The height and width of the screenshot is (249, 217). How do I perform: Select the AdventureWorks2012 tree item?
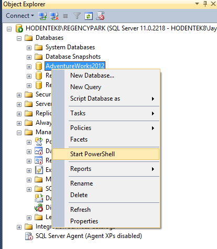pyautogui.click(x=75, y=66)
